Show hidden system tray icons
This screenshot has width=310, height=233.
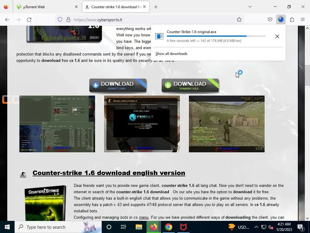(256, 227)
